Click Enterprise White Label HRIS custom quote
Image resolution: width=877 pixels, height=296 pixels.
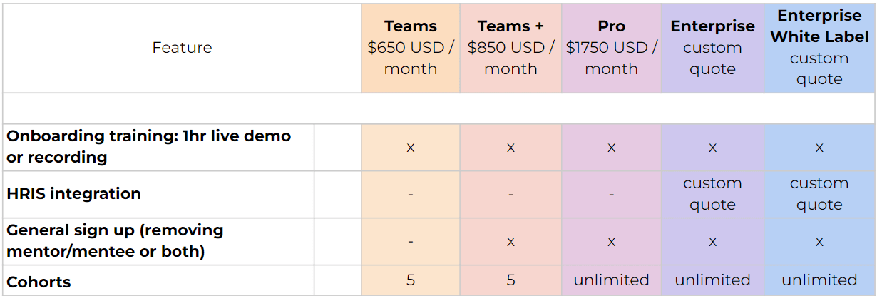coord(819,194)
